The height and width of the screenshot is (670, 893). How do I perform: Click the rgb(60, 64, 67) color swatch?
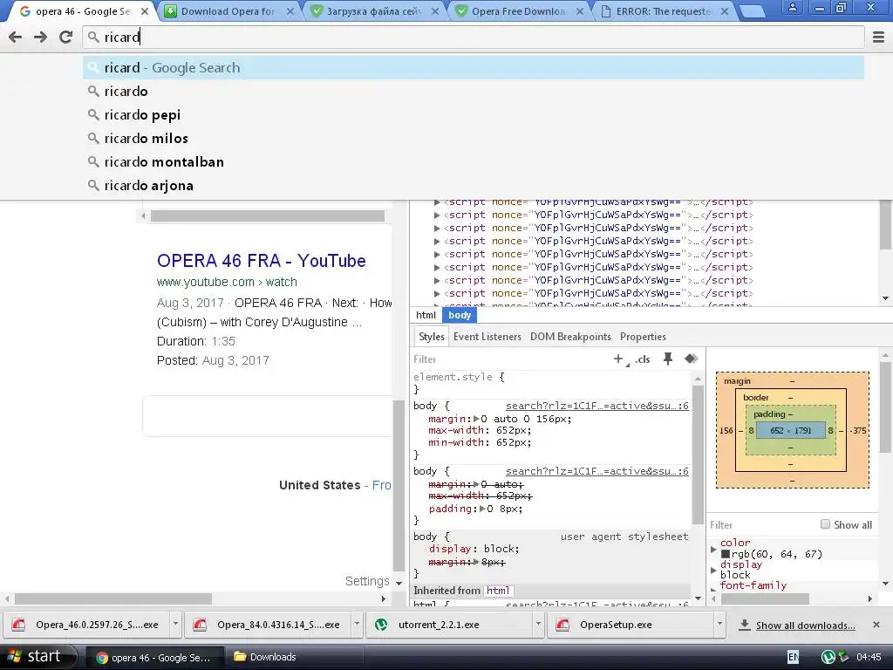(x=726, y=554)
